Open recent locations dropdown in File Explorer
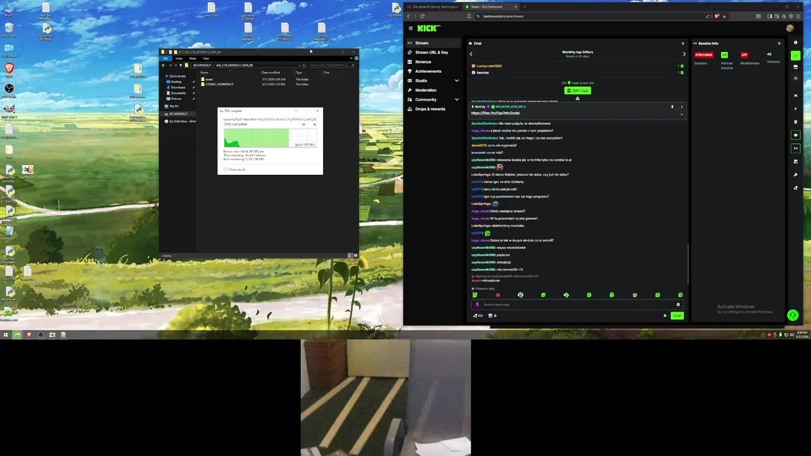 click(176, 65)
